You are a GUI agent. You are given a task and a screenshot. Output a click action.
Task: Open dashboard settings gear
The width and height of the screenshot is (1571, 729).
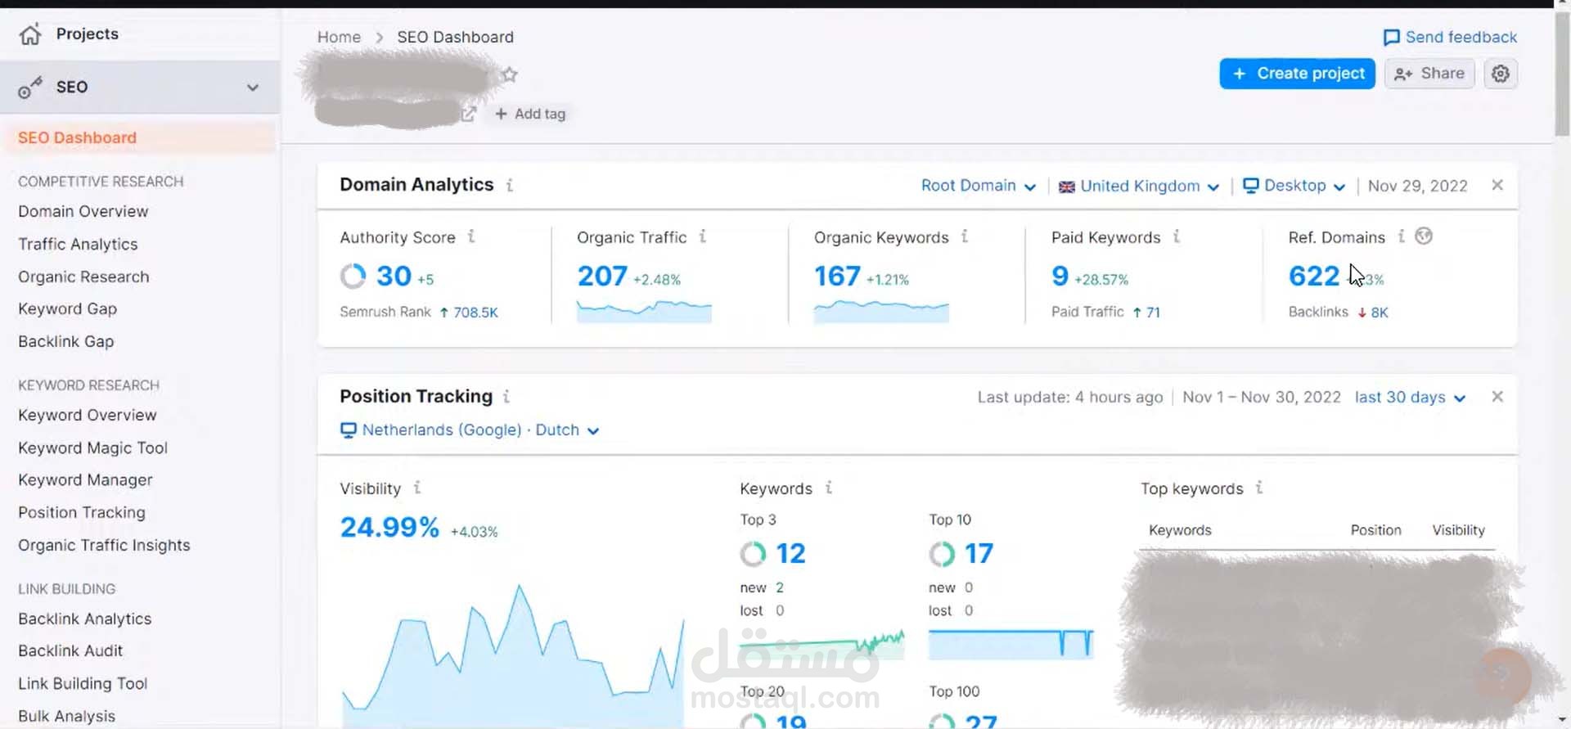point(1501,74)
